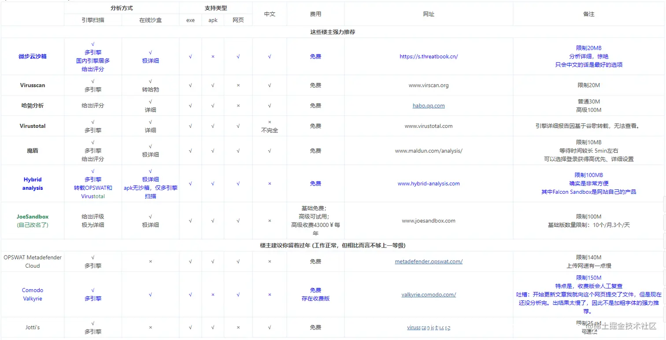Open the valkyrie.comodo.com/ link
Image resolution: width=666 pixels, height=340 pixels.
[x=429, y=295]
